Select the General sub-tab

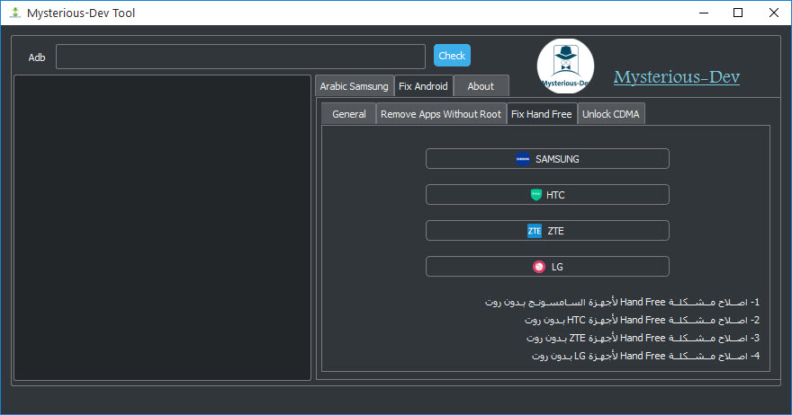(349, 114)
